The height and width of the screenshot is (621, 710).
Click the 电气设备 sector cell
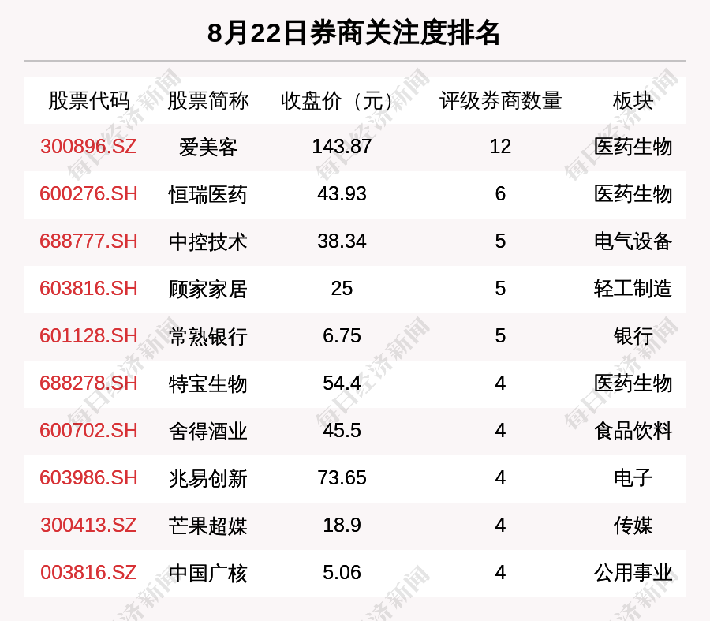633,241
